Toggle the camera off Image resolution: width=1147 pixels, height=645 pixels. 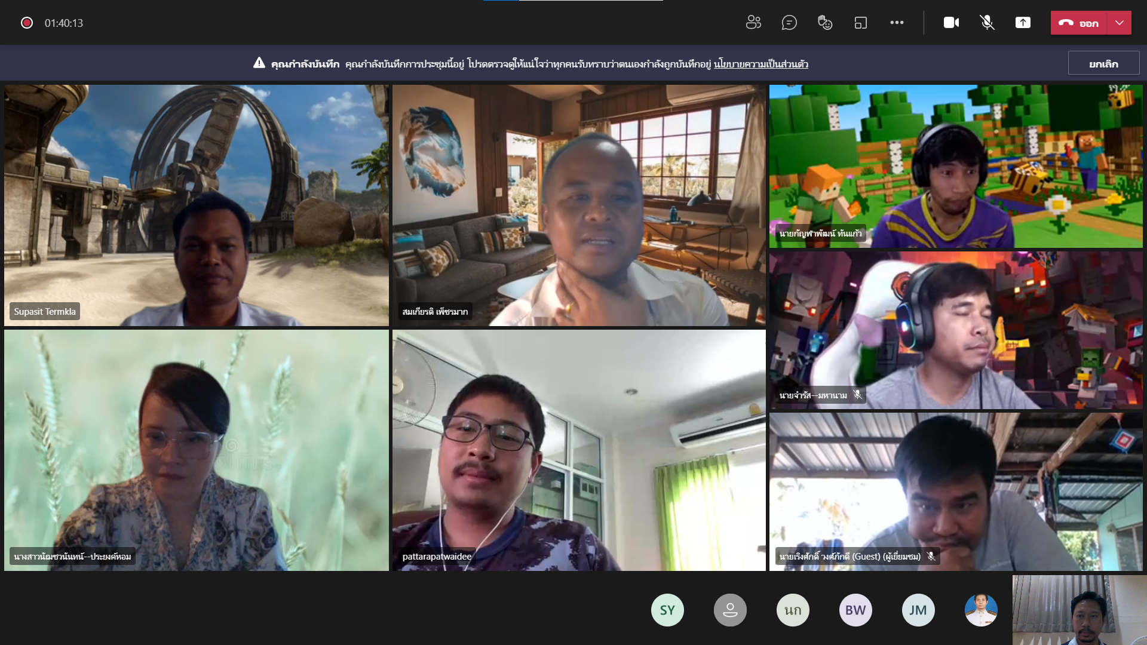[951, 23]
